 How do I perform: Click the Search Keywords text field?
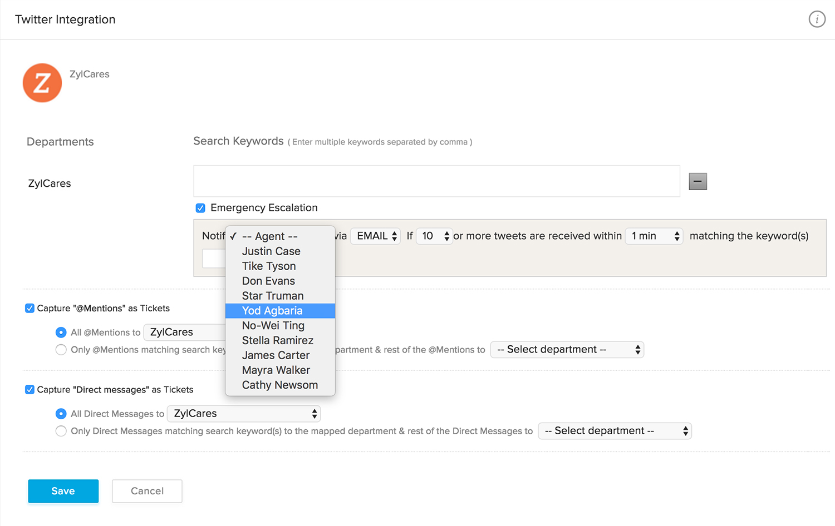[x=436, y=181]
